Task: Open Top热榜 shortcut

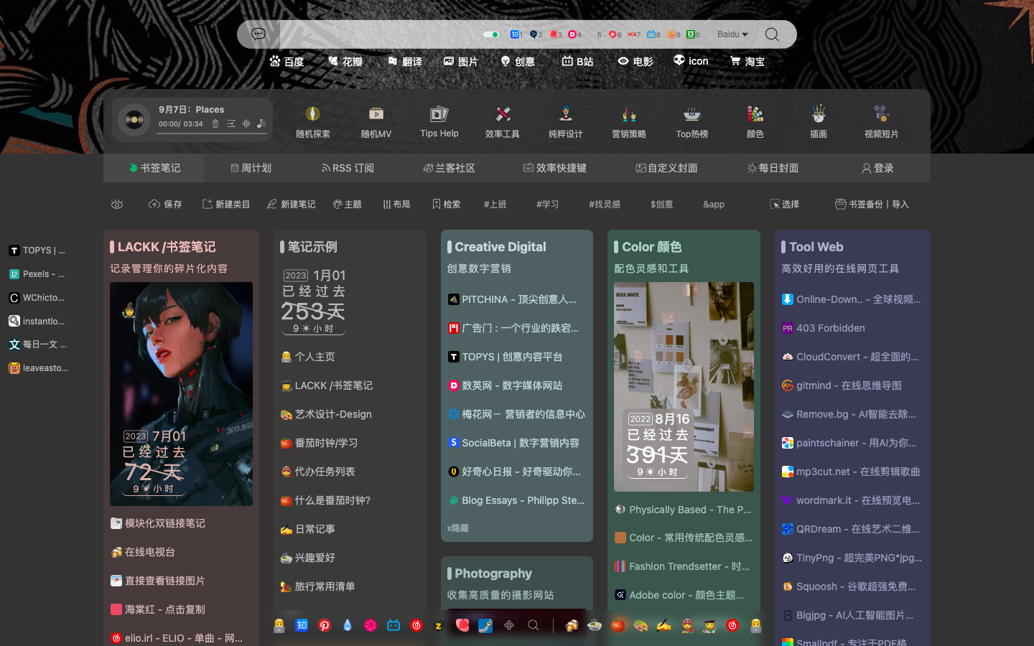Action: [692, 121]
